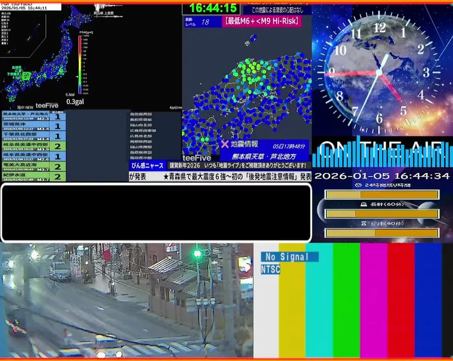Select the 奄美大島近海 M3.7 earthquake row

[x=34, y=166]
